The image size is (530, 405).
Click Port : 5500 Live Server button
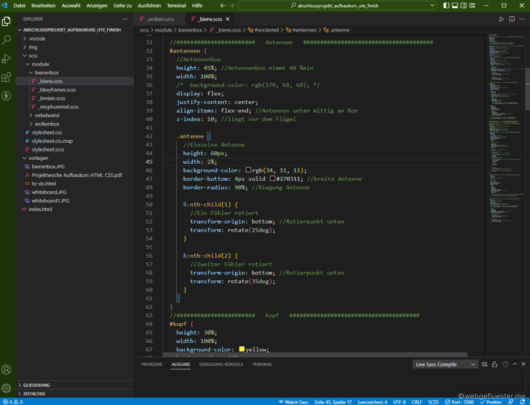coord(459,402)
